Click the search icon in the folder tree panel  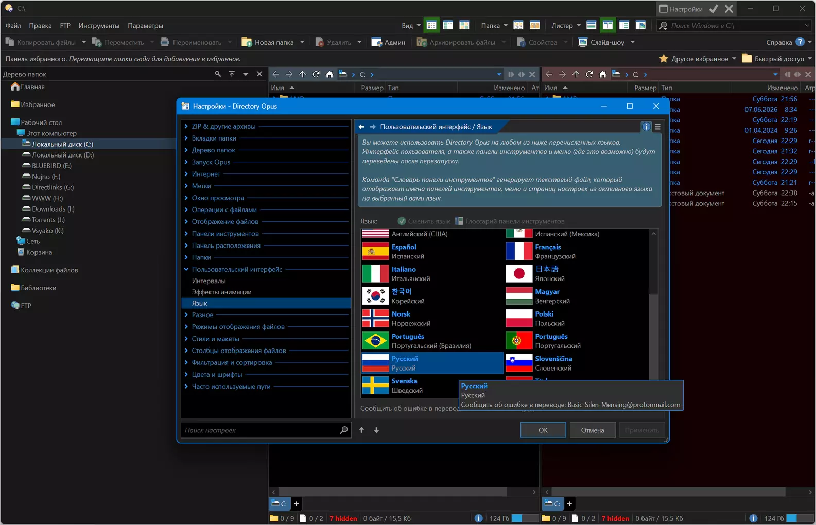(x=218, y=74)
